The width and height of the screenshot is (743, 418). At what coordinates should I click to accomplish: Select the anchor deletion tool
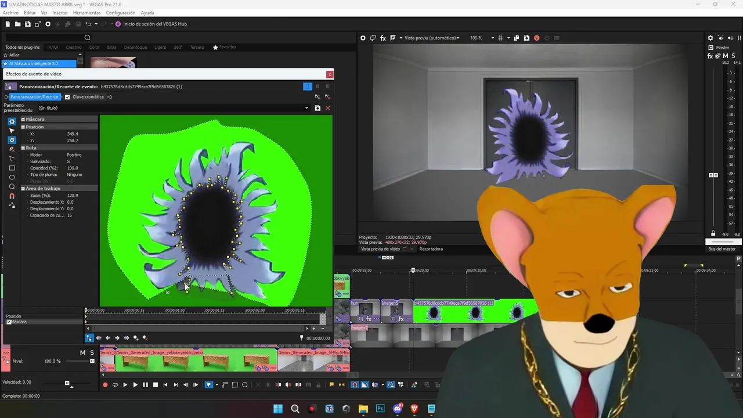tap(12, 149)
